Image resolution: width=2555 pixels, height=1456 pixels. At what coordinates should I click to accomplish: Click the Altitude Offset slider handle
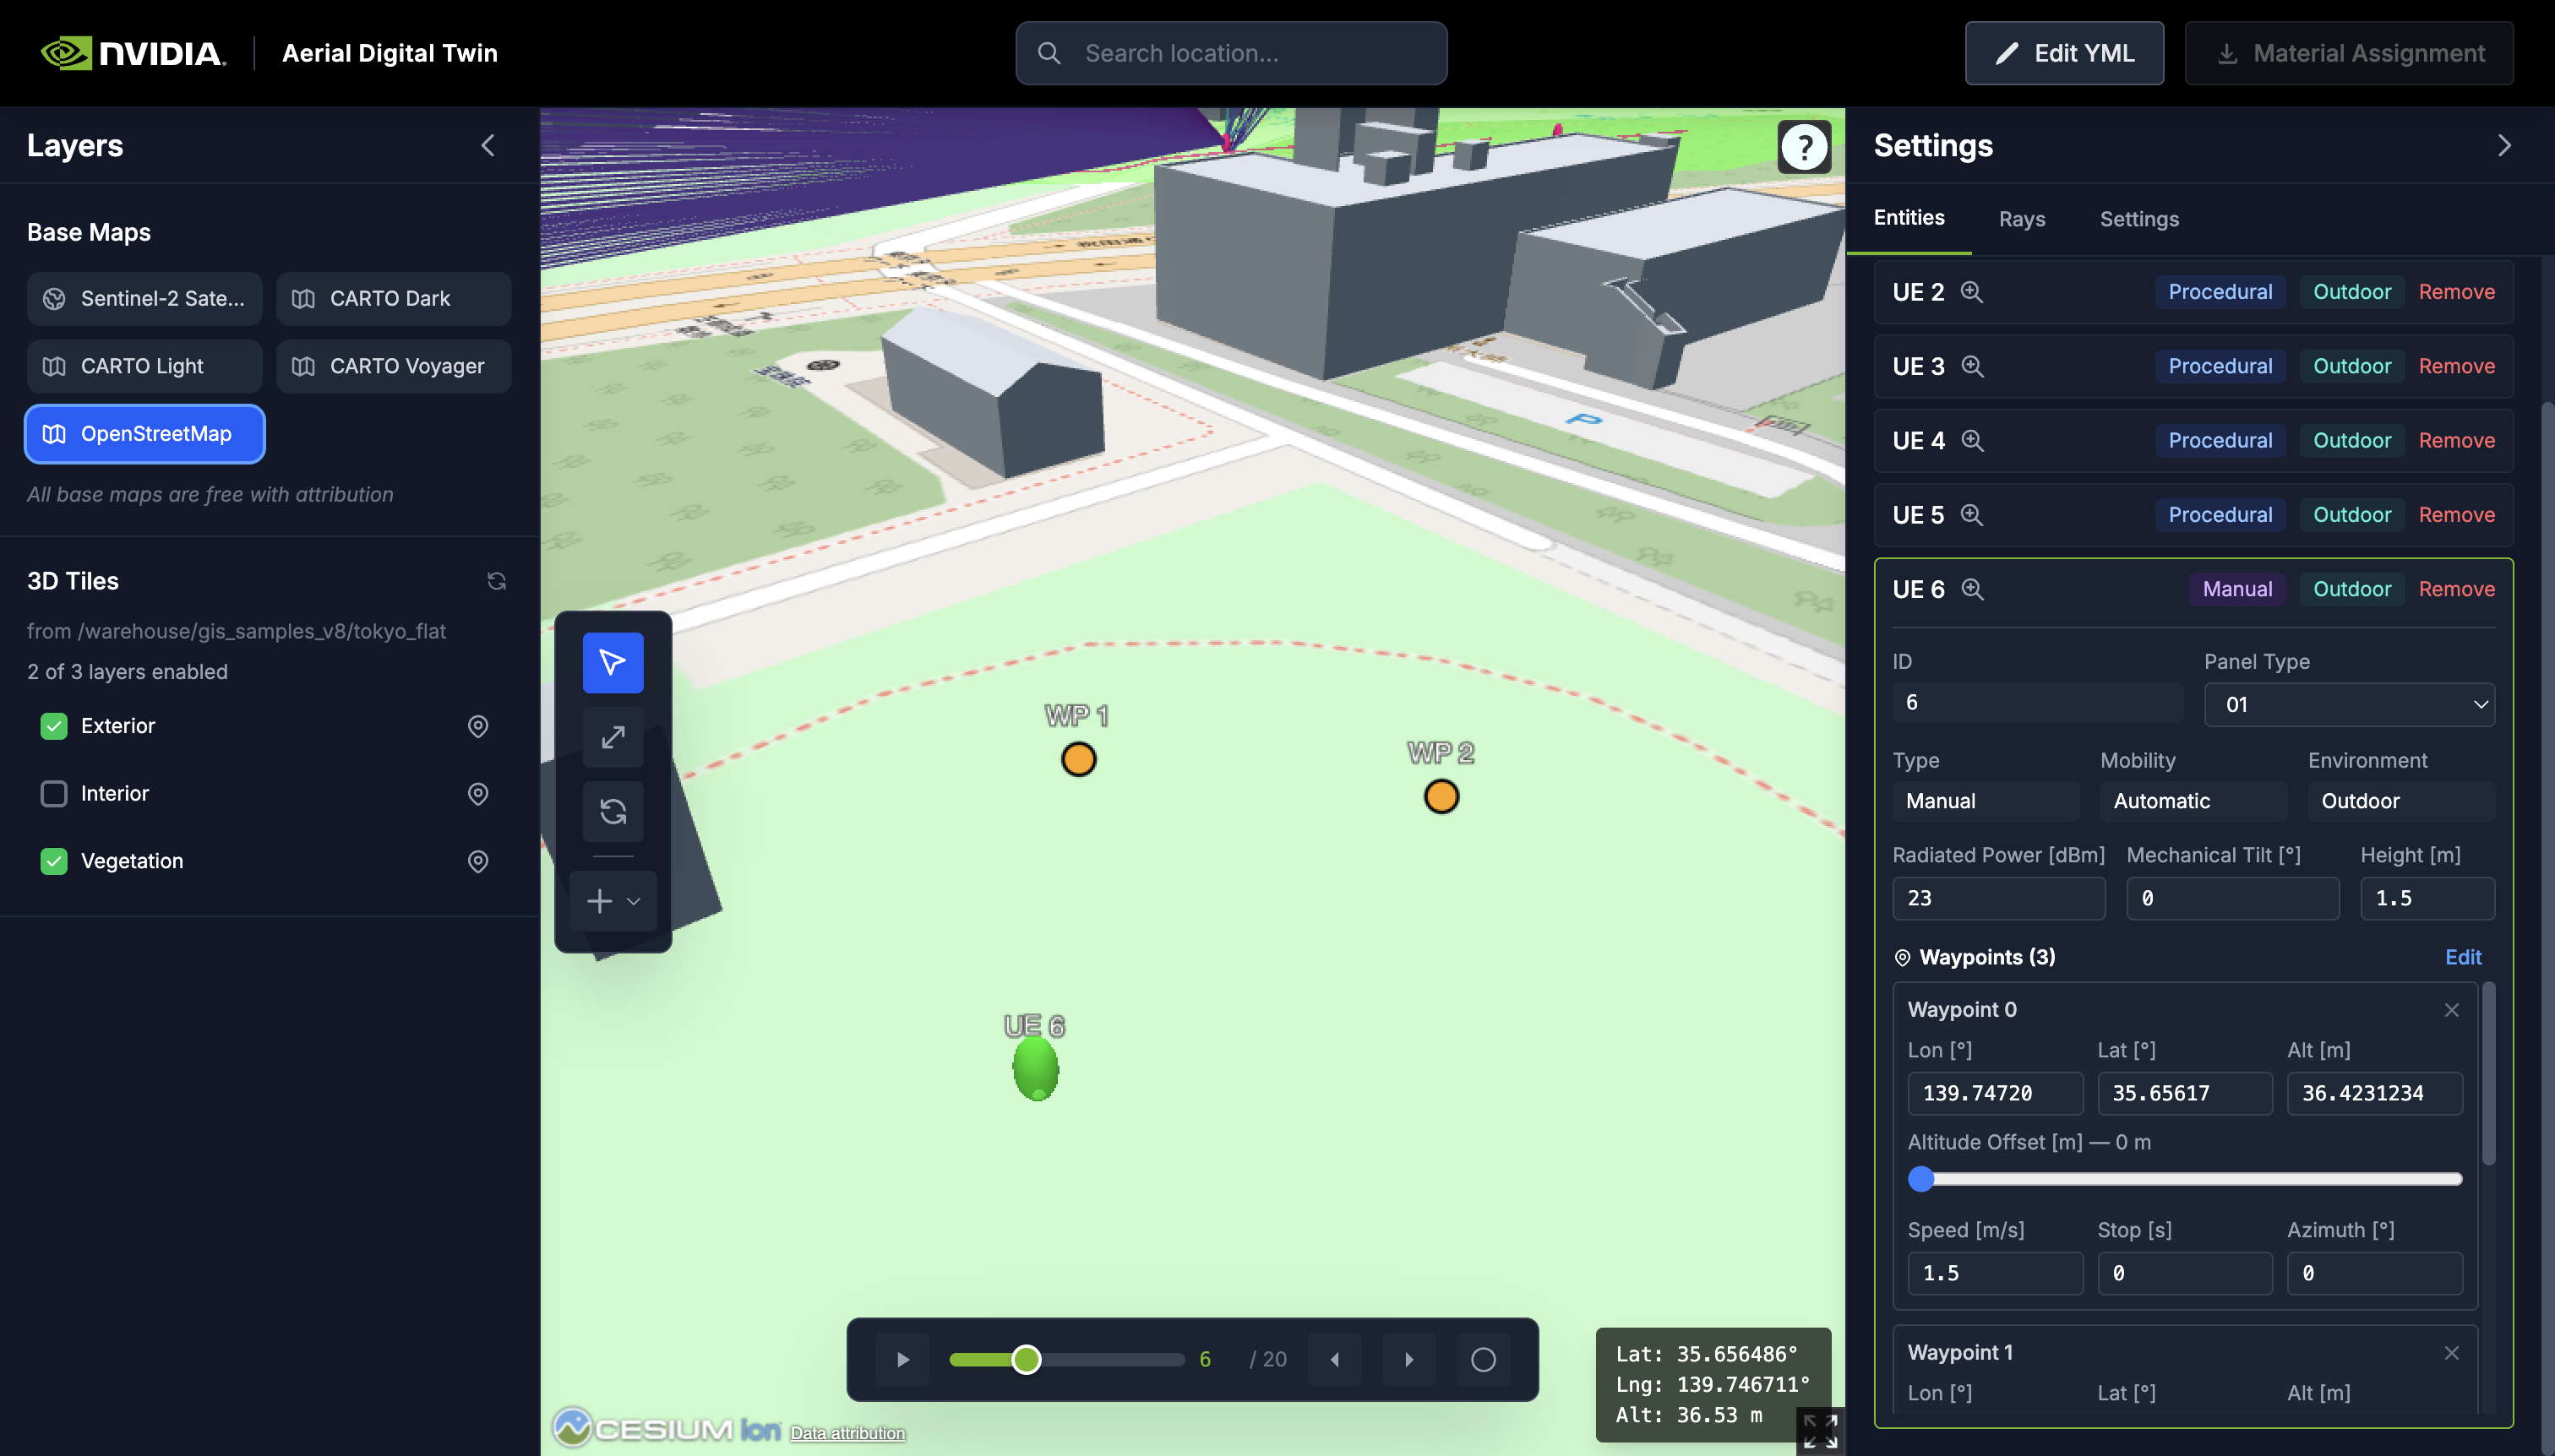click(x=1920, y=1179)
